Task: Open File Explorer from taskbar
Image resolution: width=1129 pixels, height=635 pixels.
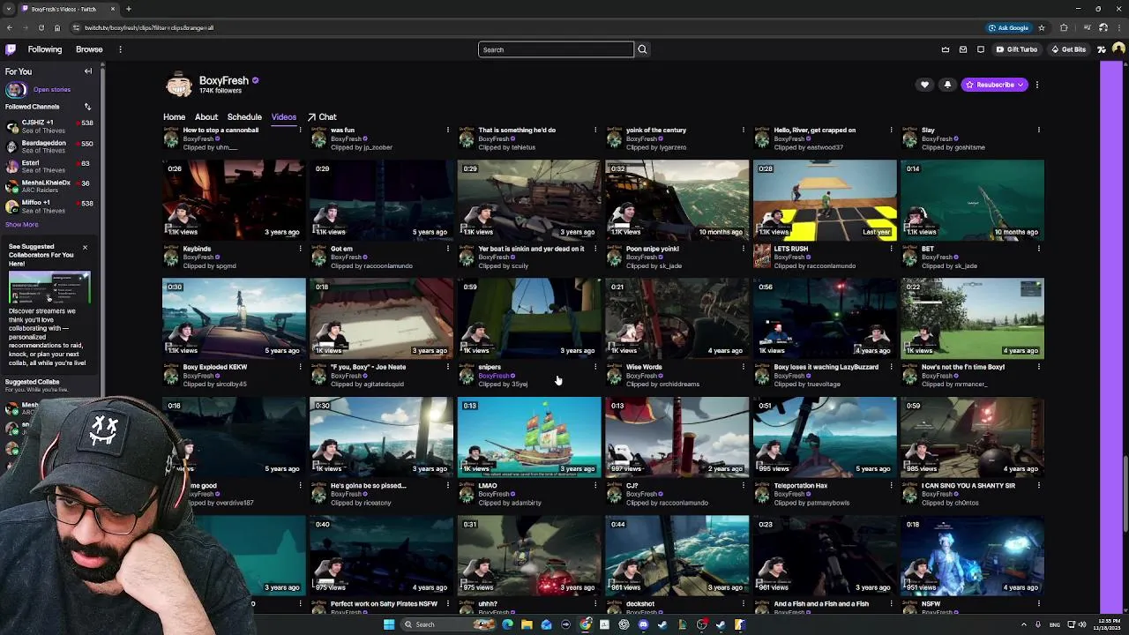Action: (x=527, y=624)
